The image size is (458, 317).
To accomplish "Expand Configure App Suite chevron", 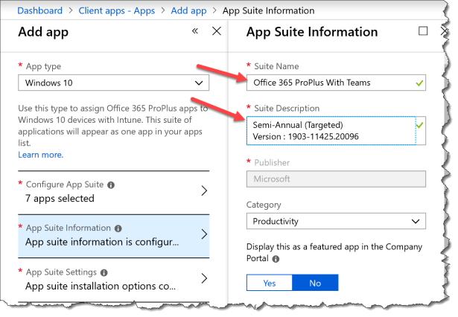I will coord(205,191).
